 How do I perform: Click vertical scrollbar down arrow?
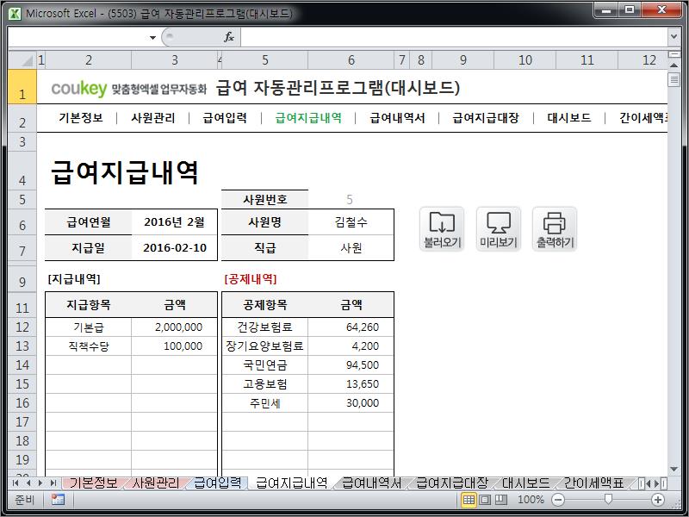pos(673,470)
